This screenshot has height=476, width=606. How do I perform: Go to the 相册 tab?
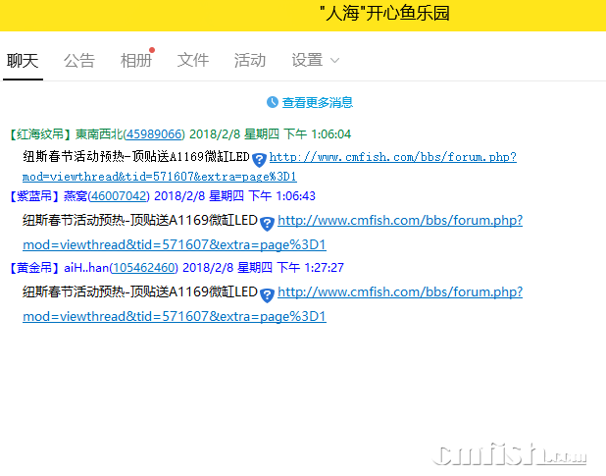(136, 61)
